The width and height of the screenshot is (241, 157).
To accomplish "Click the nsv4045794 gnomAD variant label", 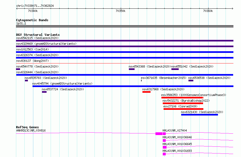I will tap(62, 84).
